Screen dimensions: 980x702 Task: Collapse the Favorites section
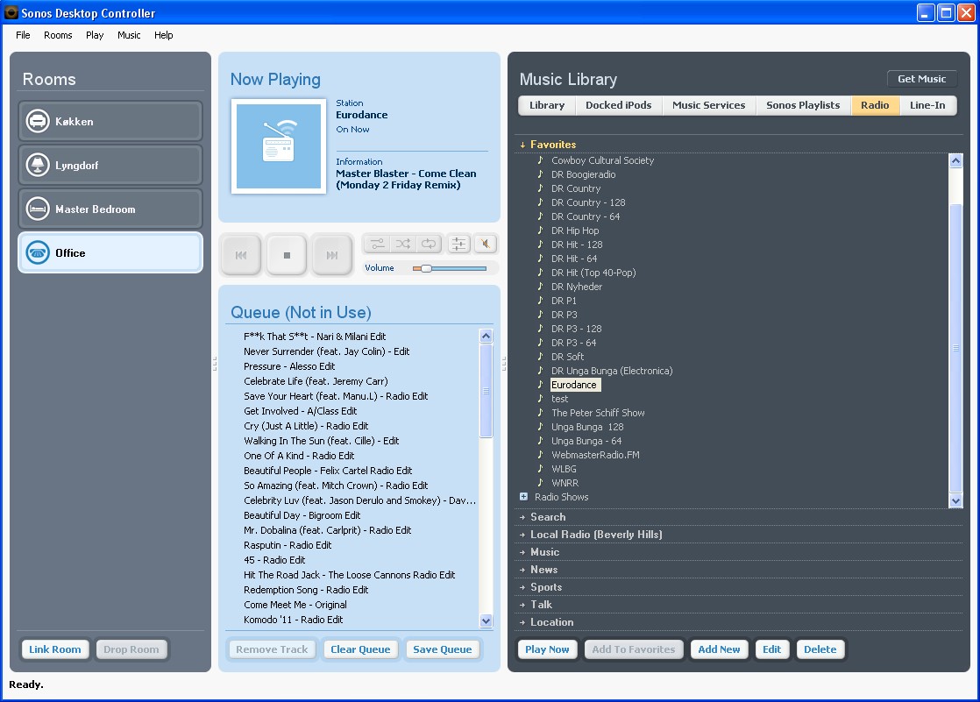pos(522,145)
